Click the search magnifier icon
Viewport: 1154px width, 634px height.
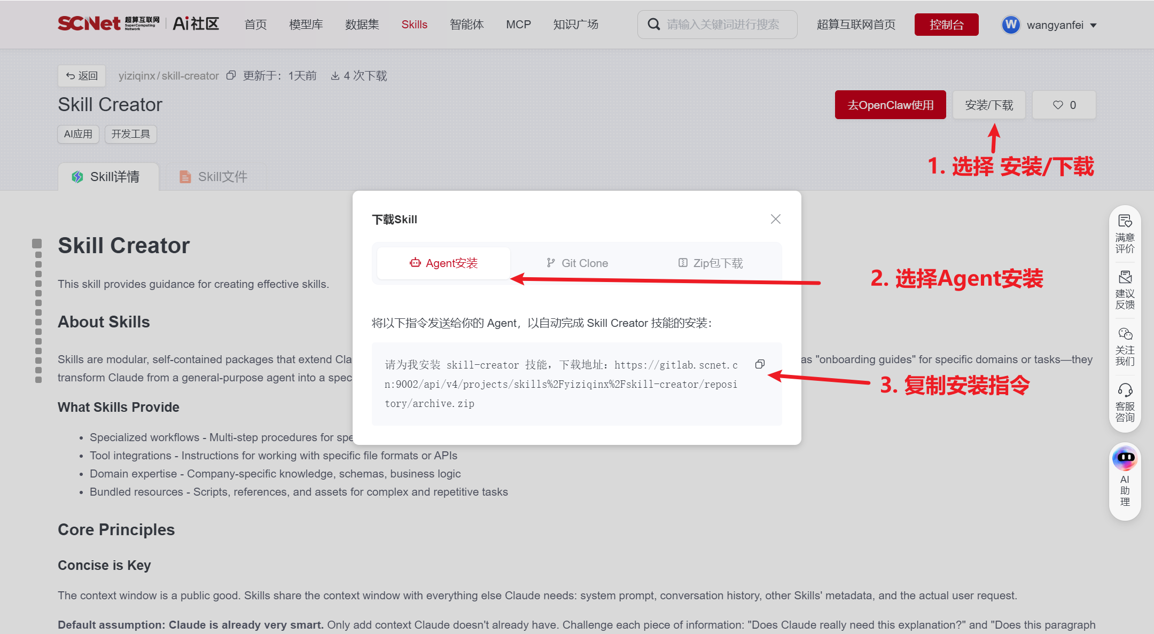(653, 25)
